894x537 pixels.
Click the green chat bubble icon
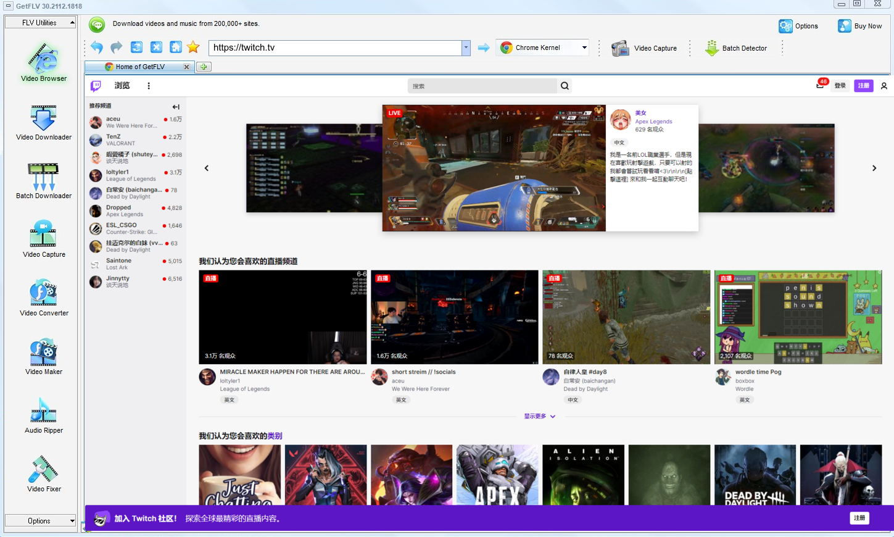[x=97, y=25]
